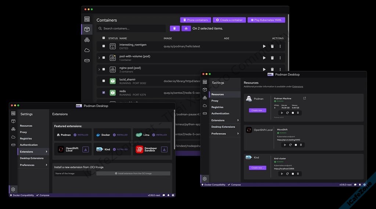Select the lucid_shamir container checkbox
Image resolution: width=376 pixels, height=209 pixels.
coord(104,81)
